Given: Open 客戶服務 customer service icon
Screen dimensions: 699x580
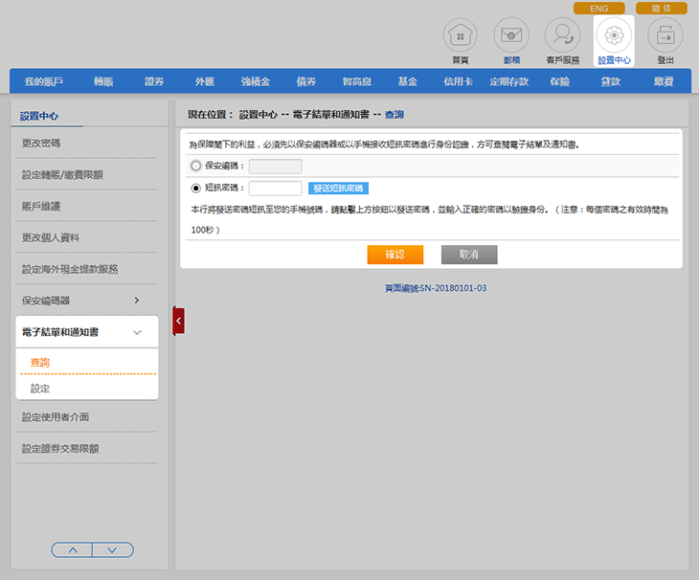Looking at the screenshot, I should (562, 36).
